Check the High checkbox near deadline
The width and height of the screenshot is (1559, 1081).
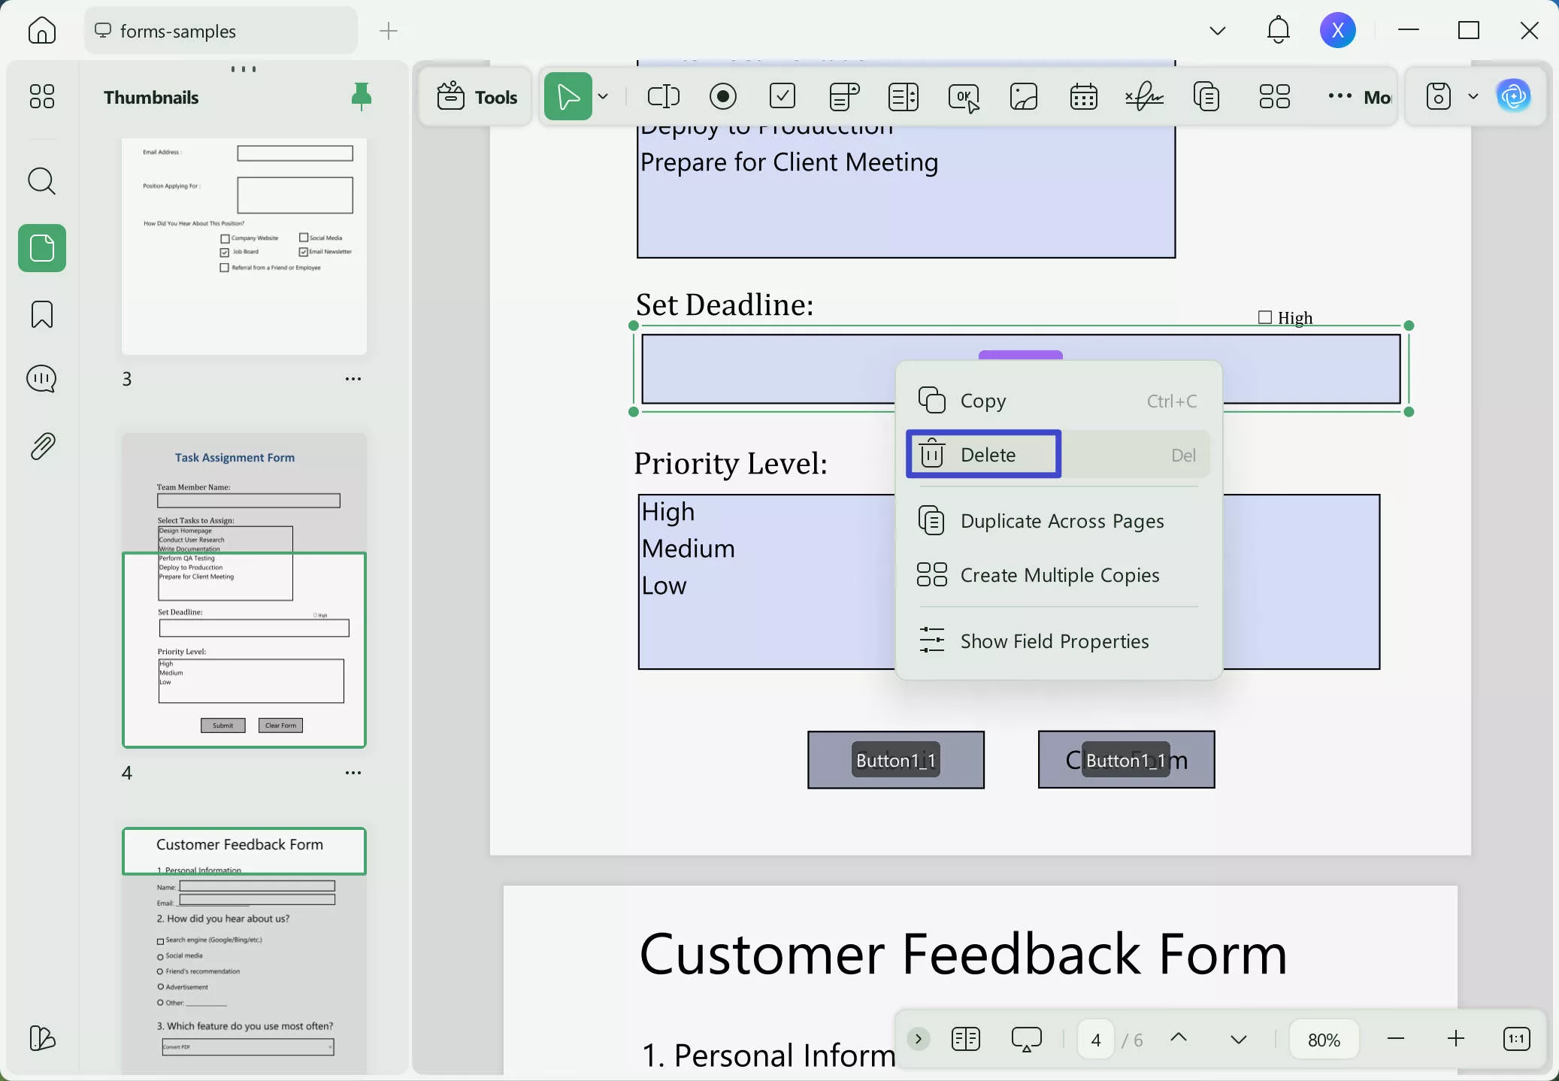tap(1265, 317)
